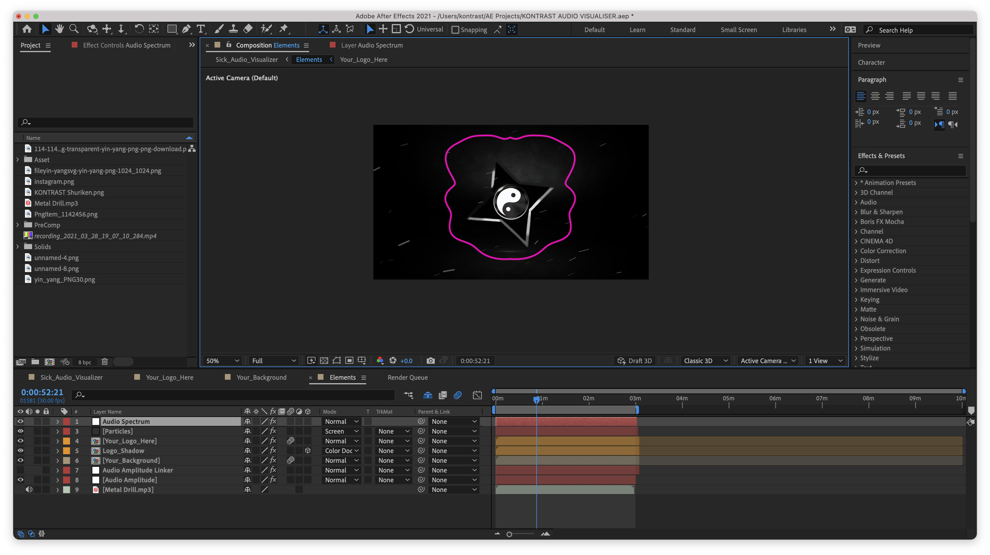Open channel and color management icon
This screenshot has width=990, height=555.
coord(380,361)
